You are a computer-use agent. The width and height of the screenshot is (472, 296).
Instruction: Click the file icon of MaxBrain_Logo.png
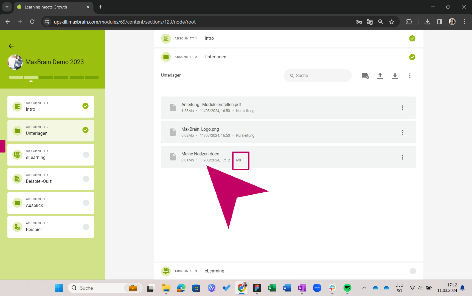coord(173,132)
